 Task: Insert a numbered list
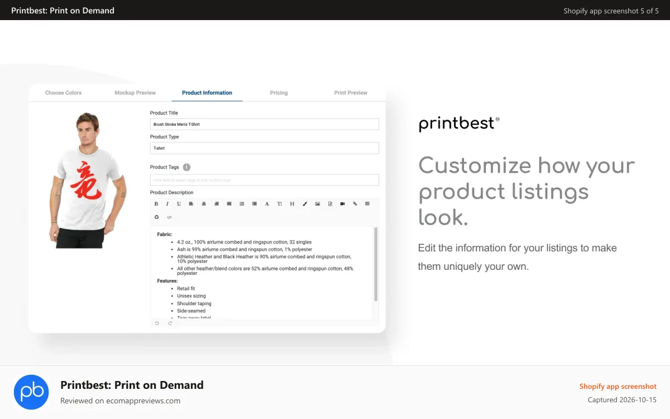[242, 204]
